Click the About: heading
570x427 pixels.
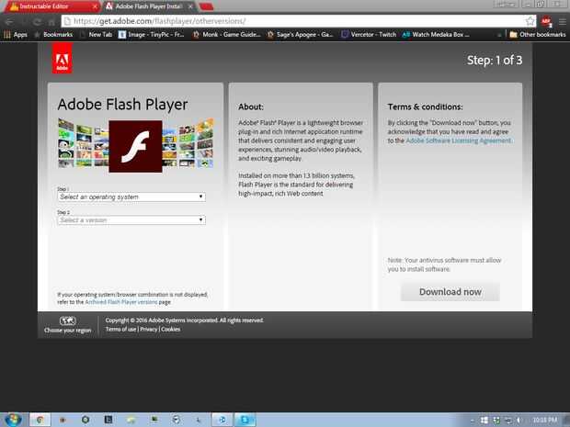[251, 107]
